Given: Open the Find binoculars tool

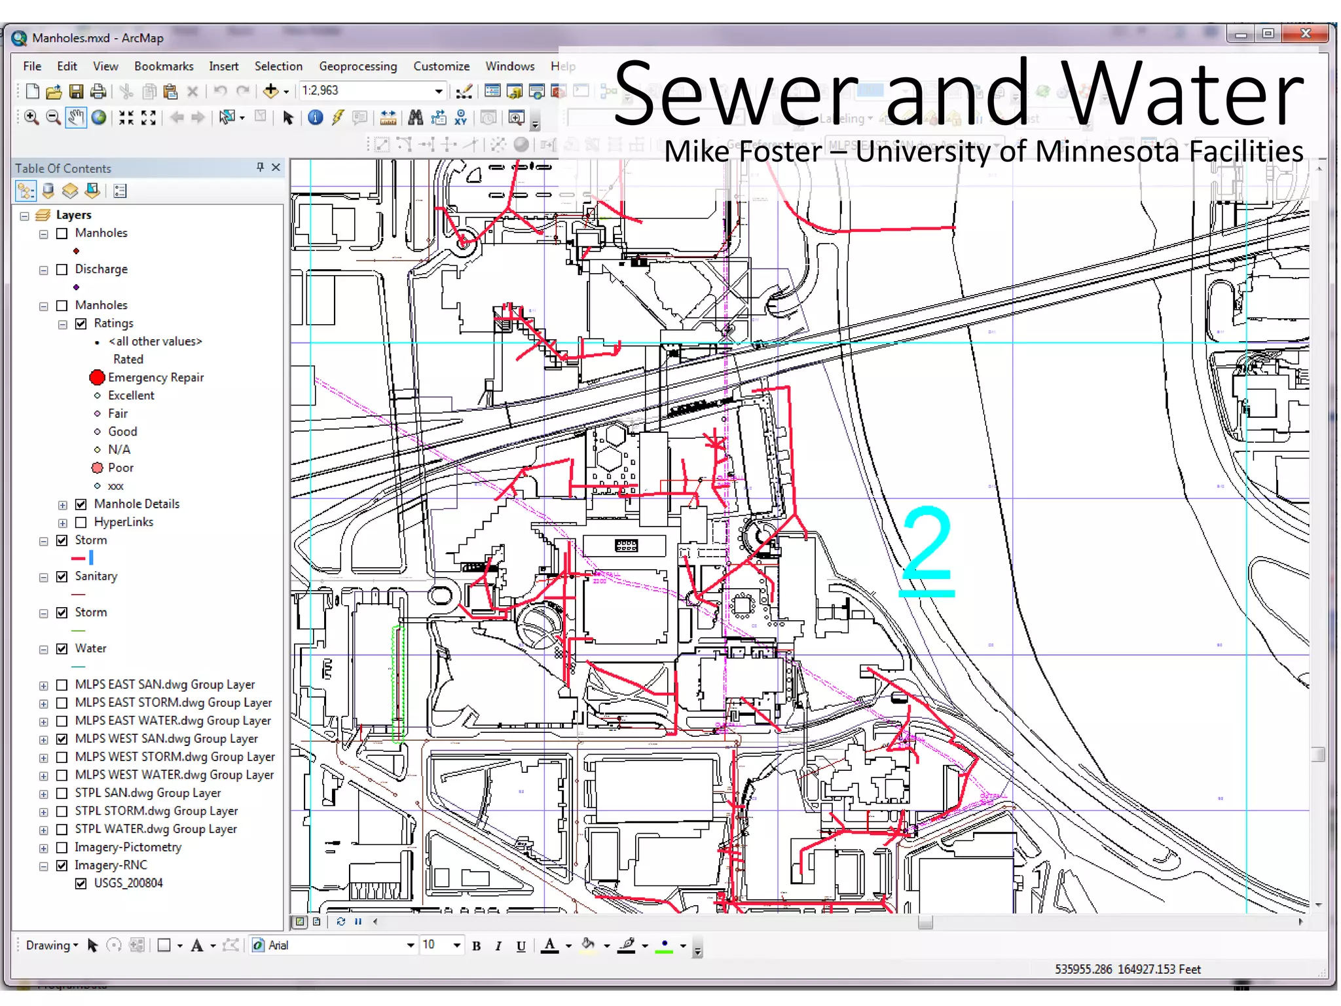Looking at the screenshot, I should point(415,117).
